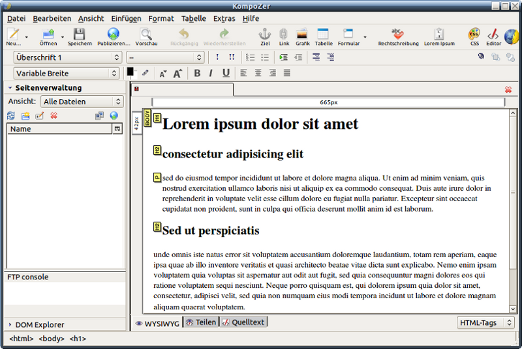Image resolution: width=522 pixels, height=349 pixels.
Task: Open the Datei menu
Action: 16,19
